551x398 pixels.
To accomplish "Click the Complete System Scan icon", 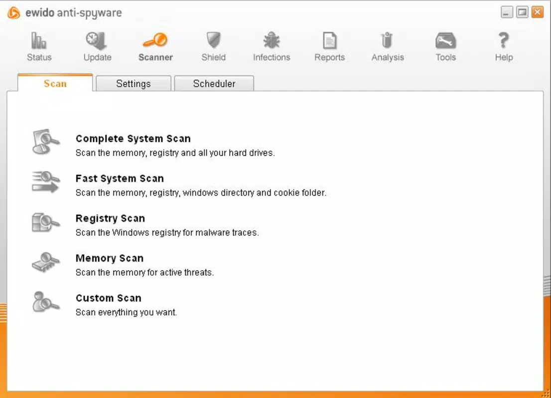I will pos(46,141).
